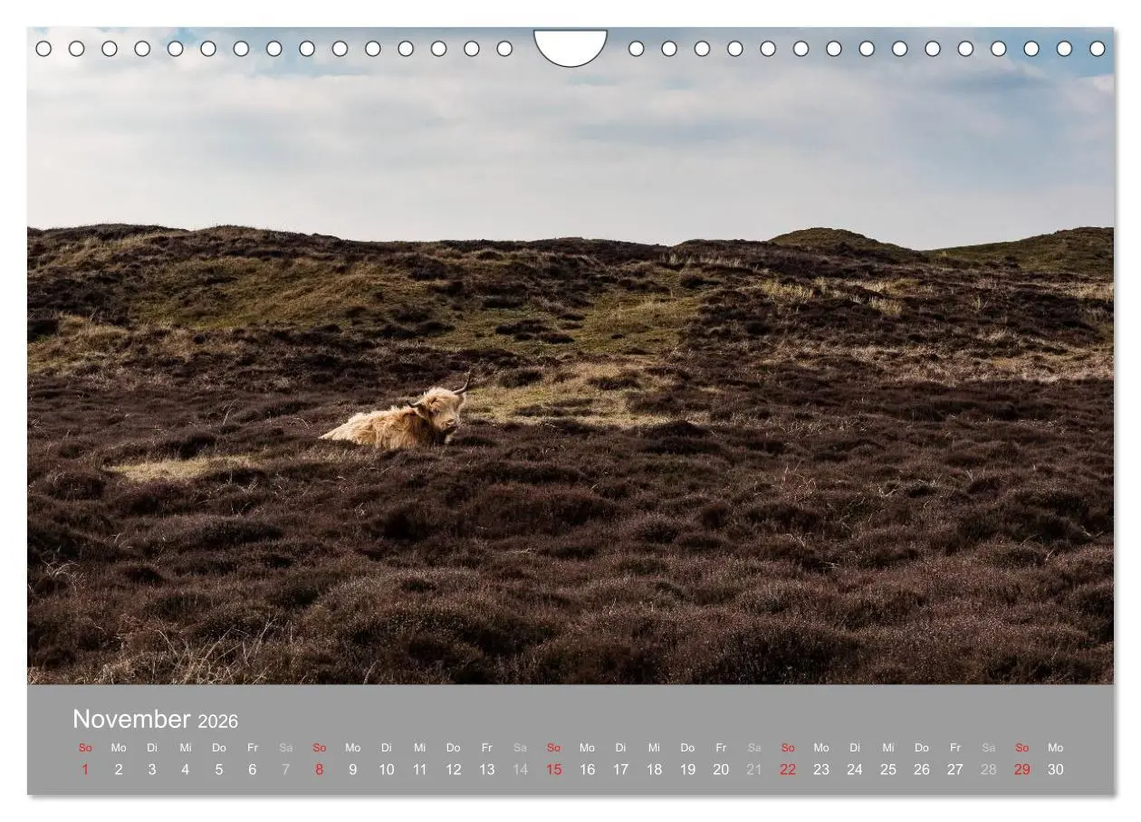This screenshot has height=822, width=1141.
Task: Select red Sunday date 29
Action: [1022, 769]
